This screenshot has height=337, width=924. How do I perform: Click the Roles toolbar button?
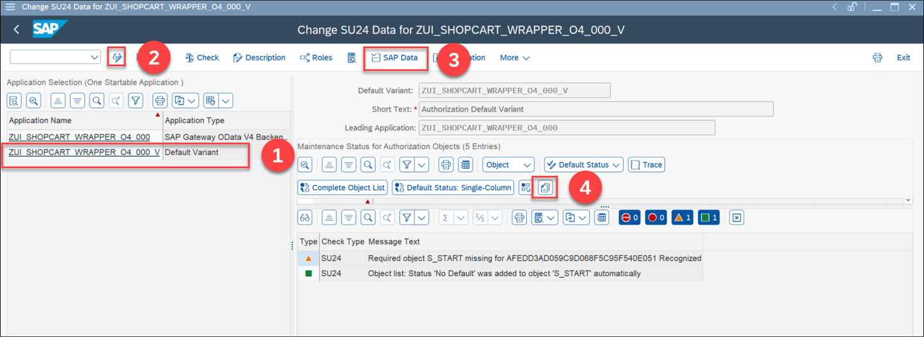click(x=316, y=57)
